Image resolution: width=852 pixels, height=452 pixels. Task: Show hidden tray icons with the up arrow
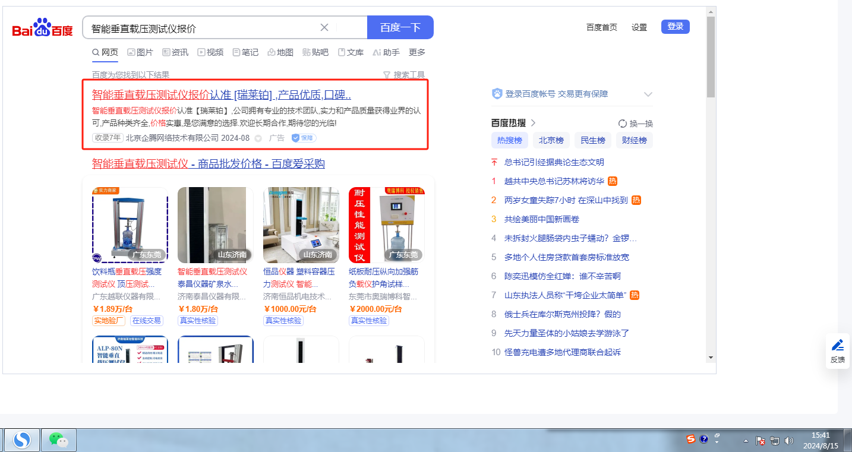(x=746, y=441)
